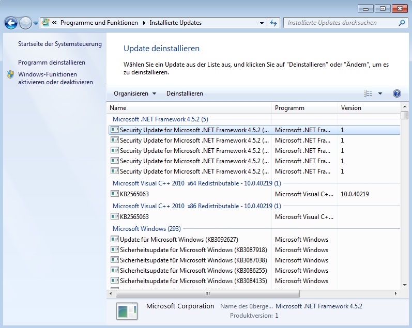Click icon beside Sicherheitsupdate KB3087918
The width and height of the screenshot is (412, 328).
(115, 249)
